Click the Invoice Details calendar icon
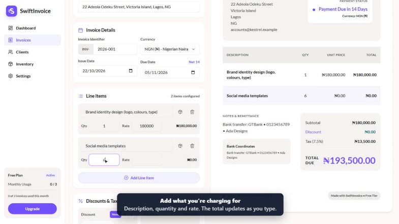This screenshot has width=399, height=224. (81, 30)
